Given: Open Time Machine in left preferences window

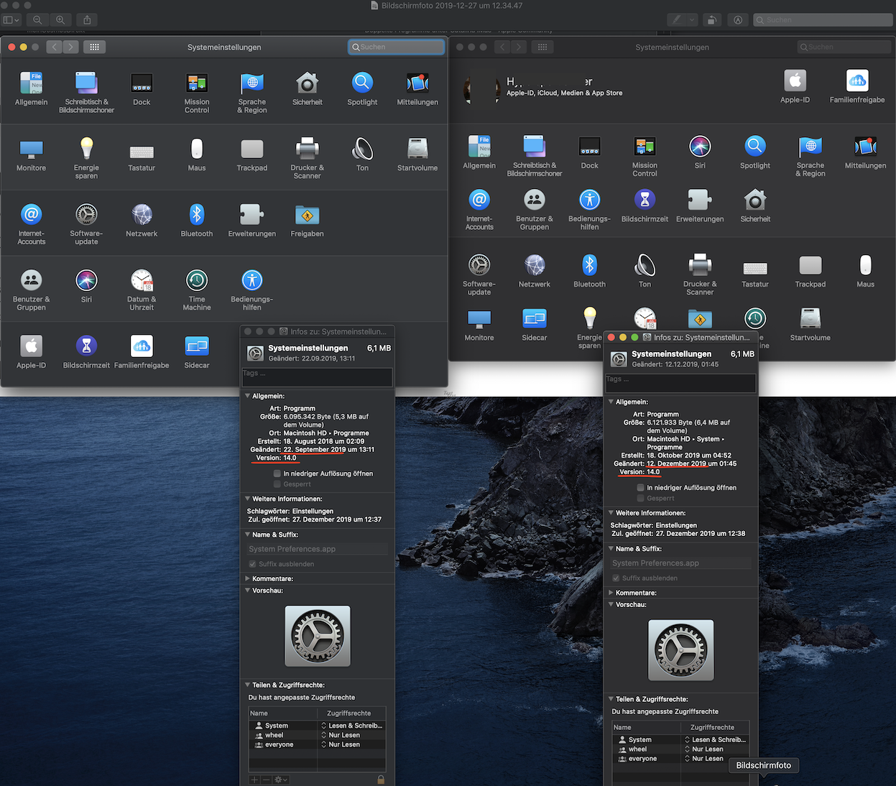Looking at the screenshot, I should point(197,281).
